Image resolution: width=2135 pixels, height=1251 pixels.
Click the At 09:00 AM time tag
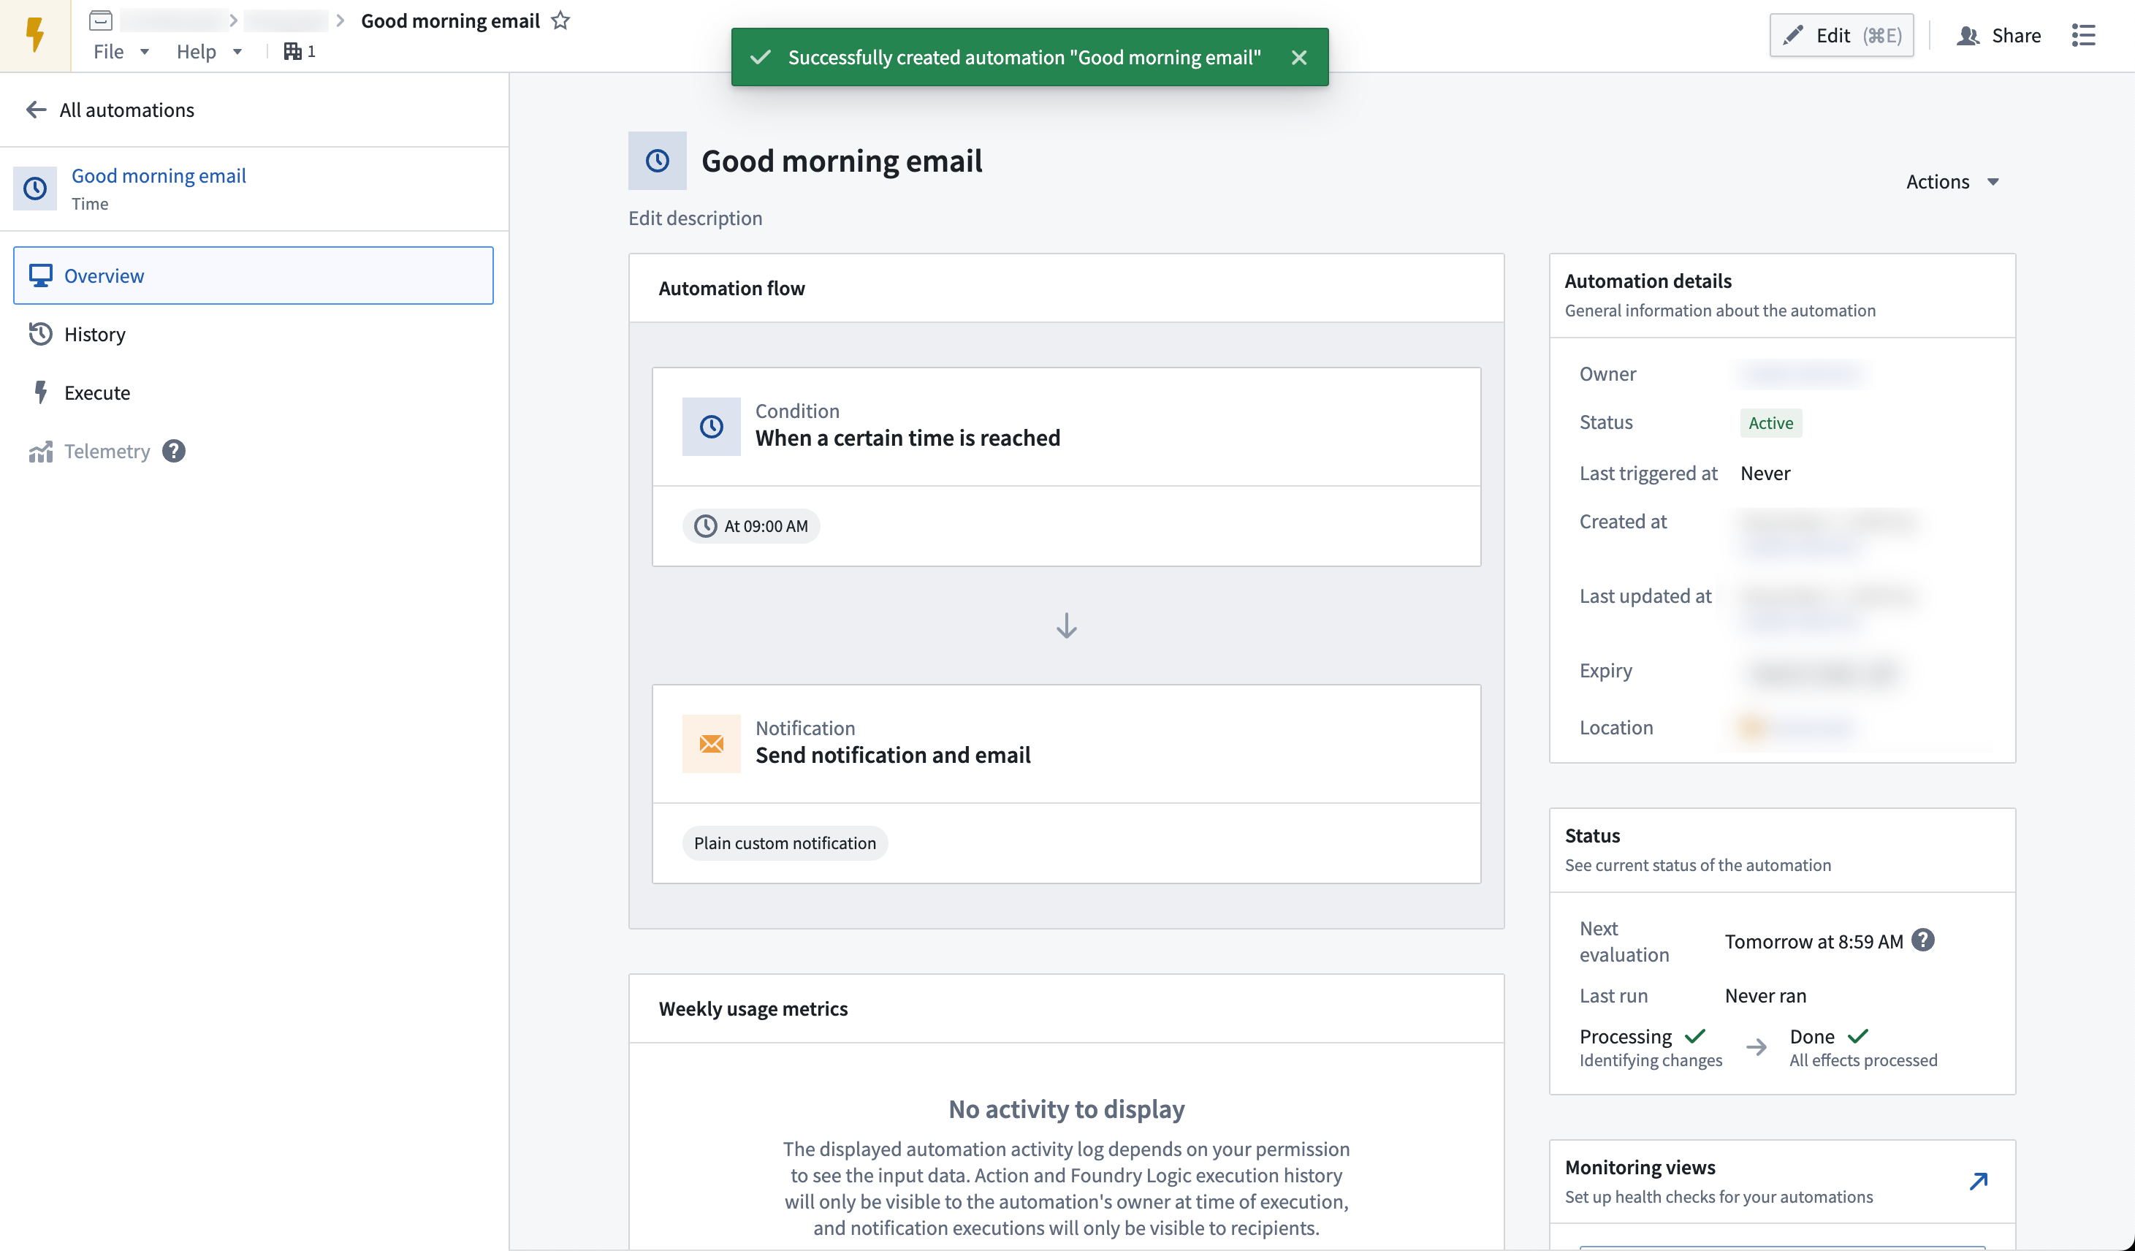(750, 525)
